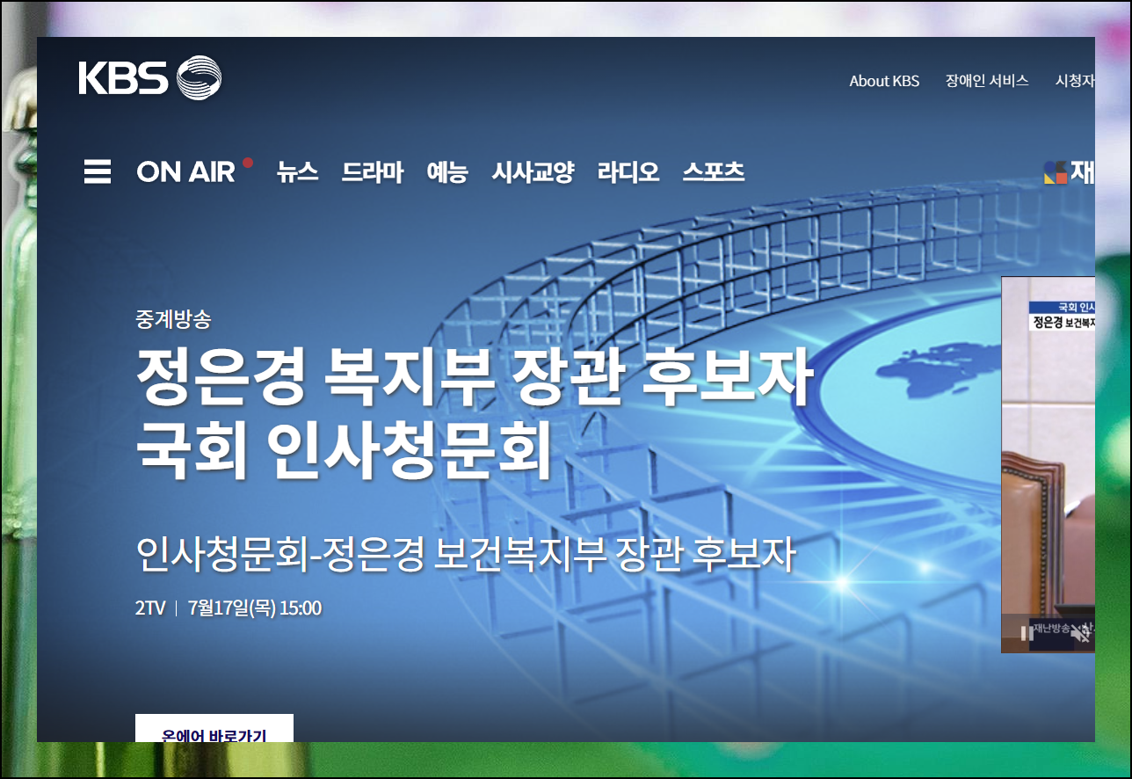This screenshot has height=779, width=1132.
Task: Click the KBS logo
Action: point(149,77)
